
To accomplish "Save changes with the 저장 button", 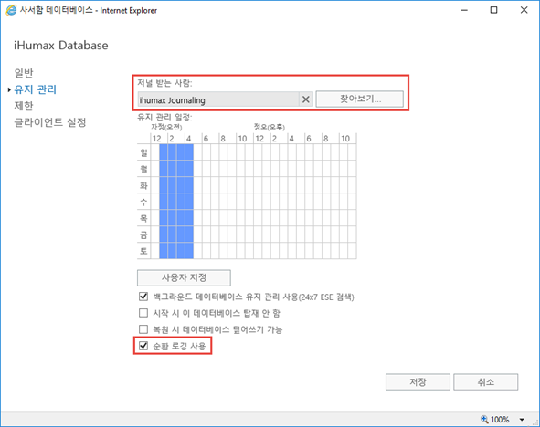I will [x=418, y=382].
